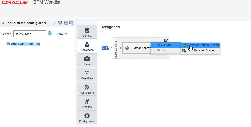251x127 pixels.
Task: Click the Add Parallel Stage plus icon
Action: [x=184, y=51]
